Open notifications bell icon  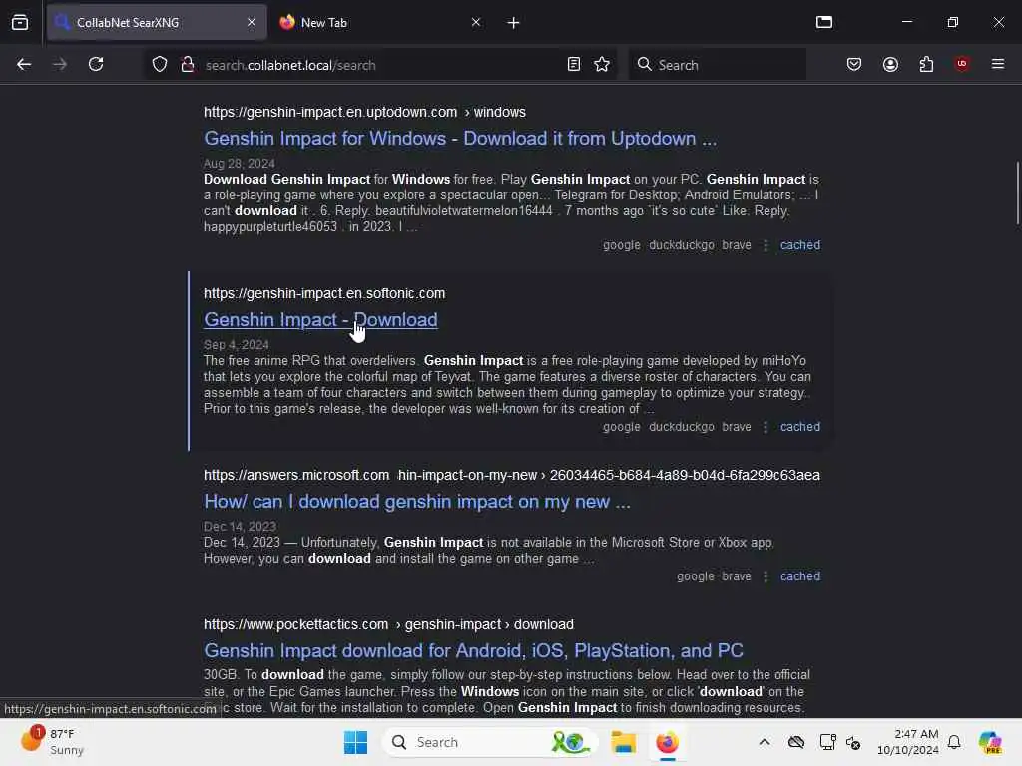(x=954, y=742)
